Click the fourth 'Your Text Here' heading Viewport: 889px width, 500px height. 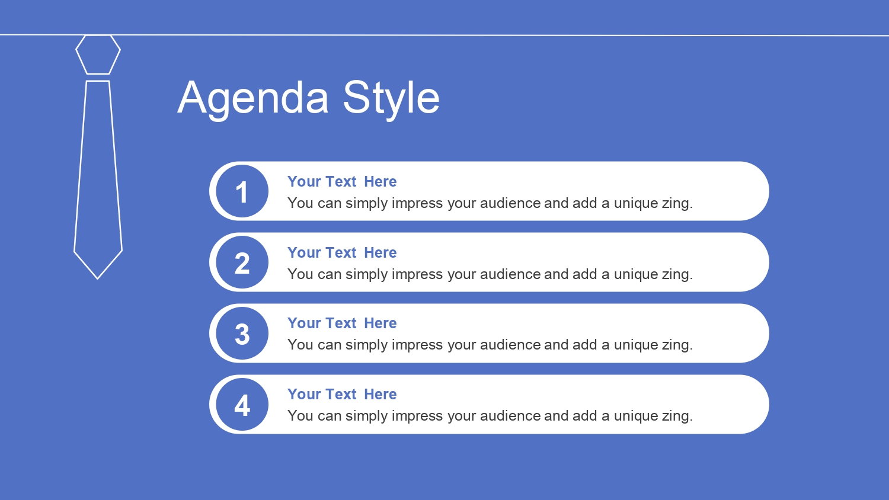[x=342, y=394]
